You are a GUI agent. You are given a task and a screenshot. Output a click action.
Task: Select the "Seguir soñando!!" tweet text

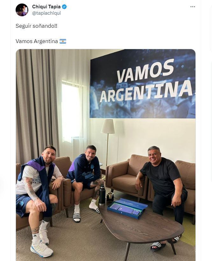click(x=36, y=26)
